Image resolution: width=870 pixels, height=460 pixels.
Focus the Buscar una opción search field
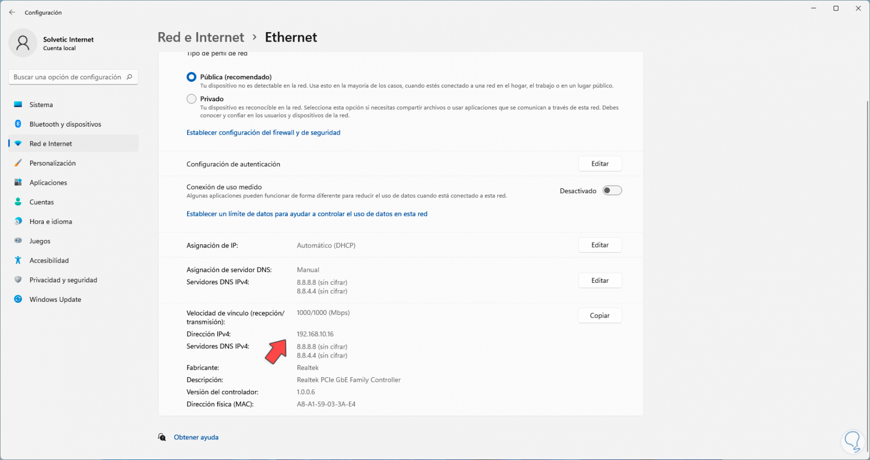pos(67,77)
